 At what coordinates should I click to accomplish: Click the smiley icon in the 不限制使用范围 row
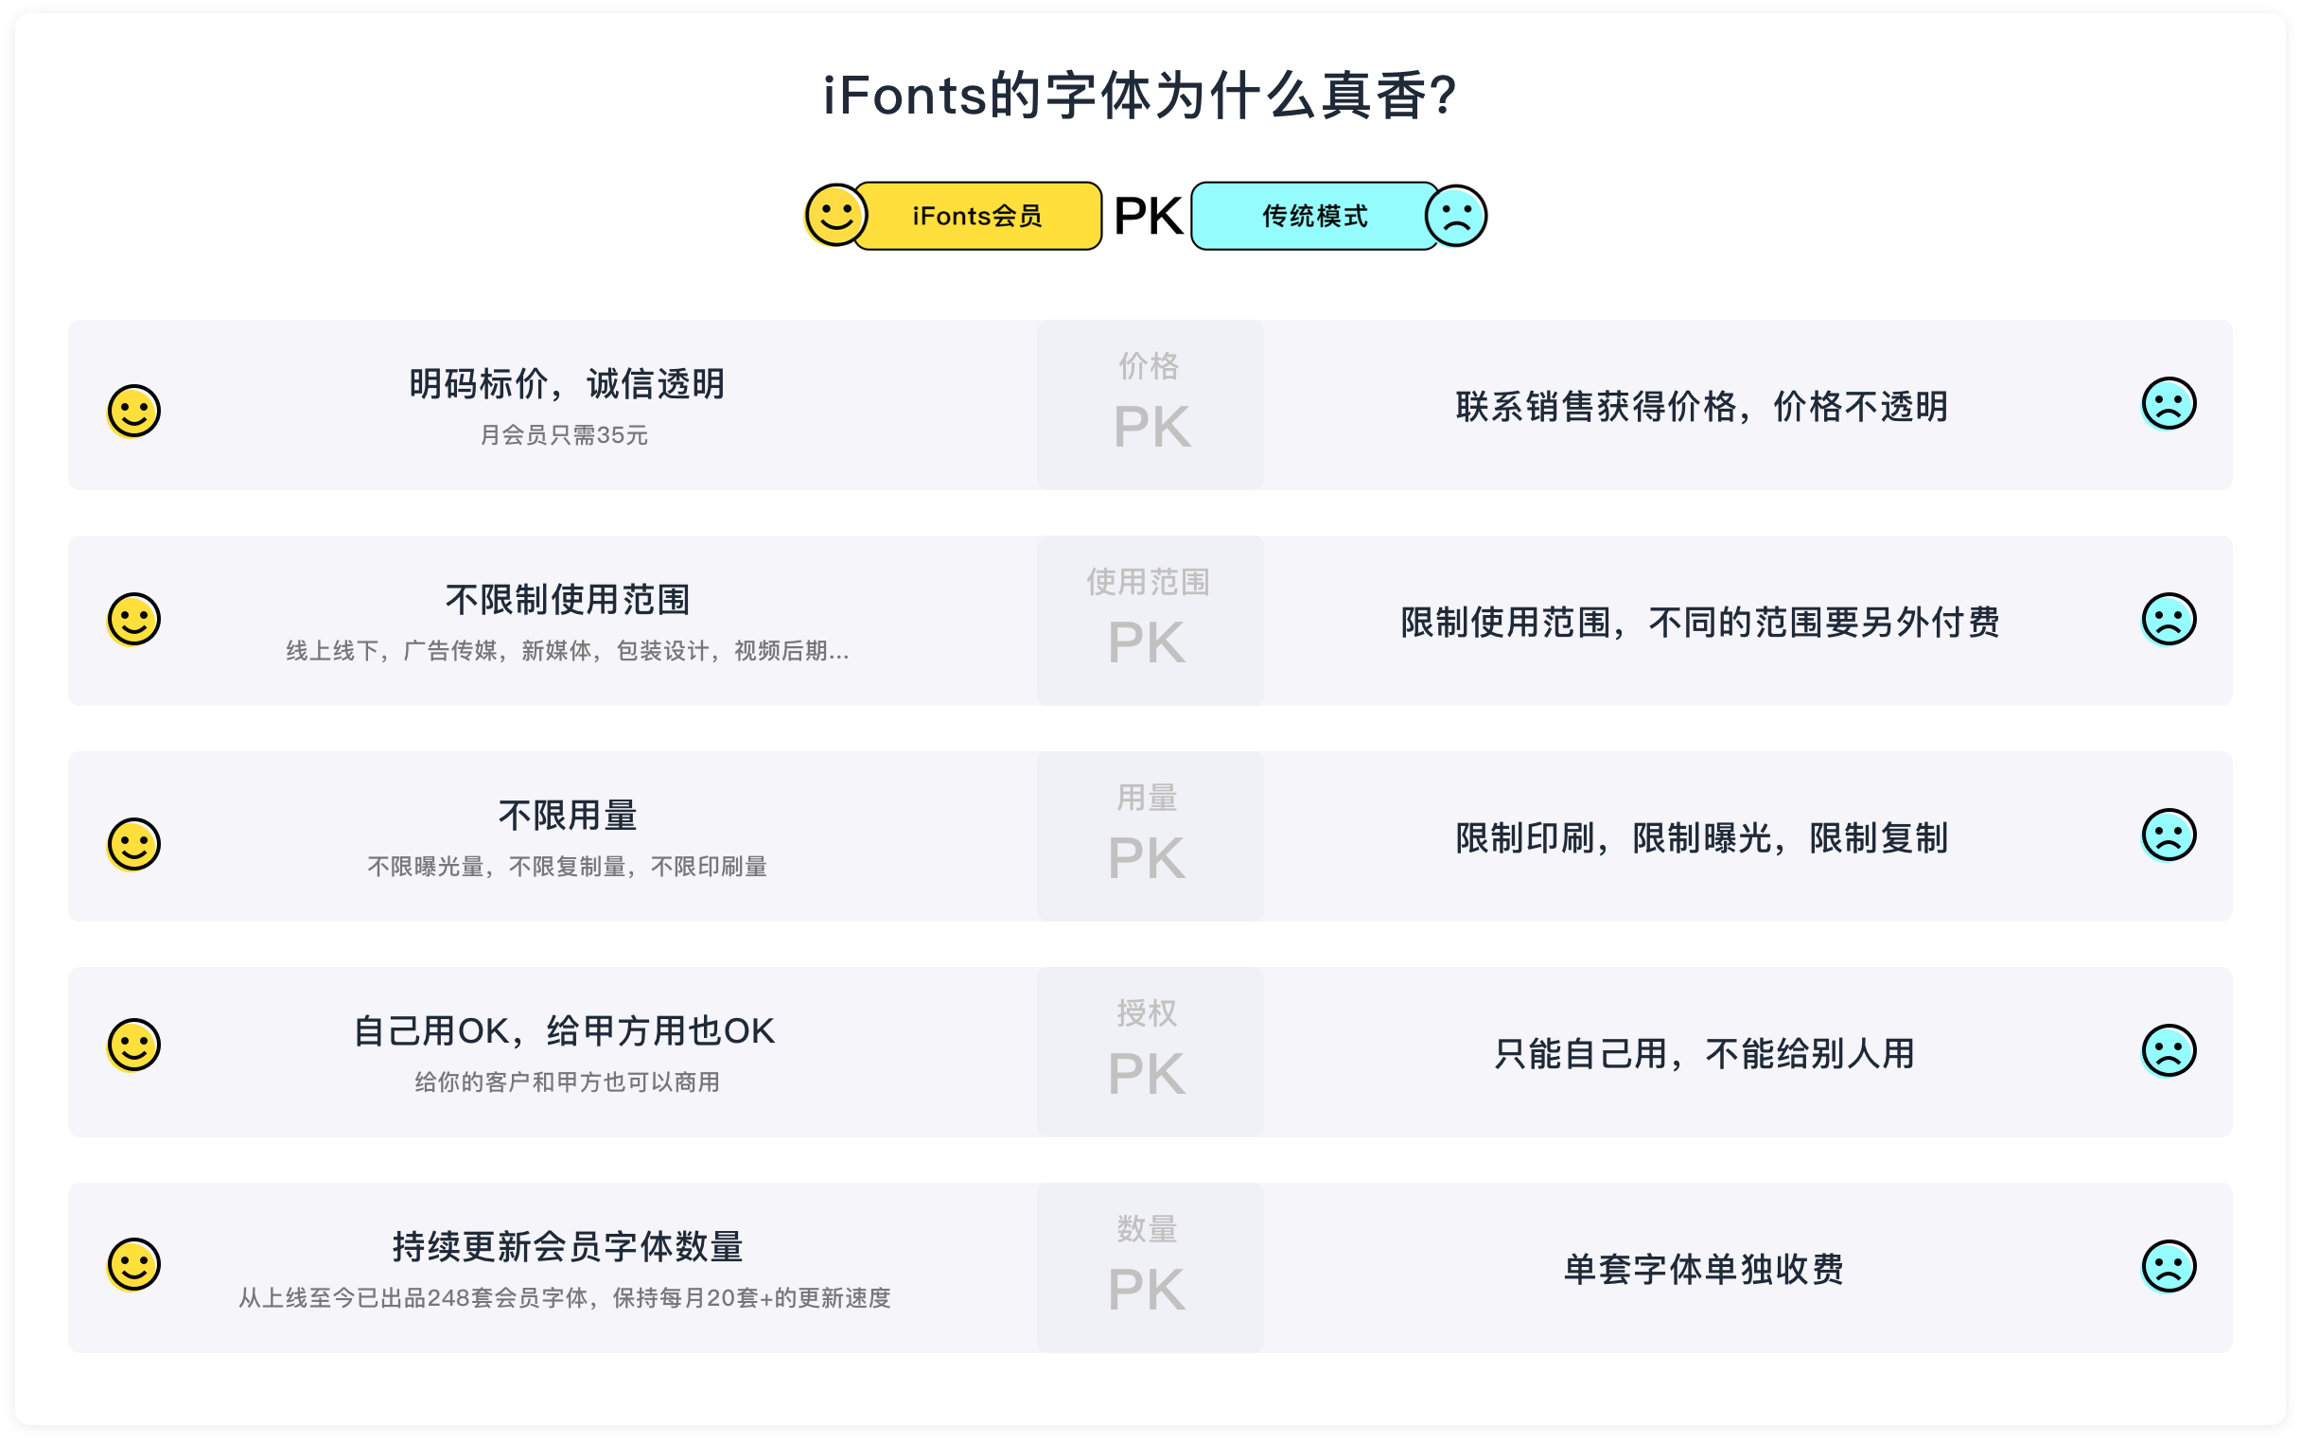[133, 619]
